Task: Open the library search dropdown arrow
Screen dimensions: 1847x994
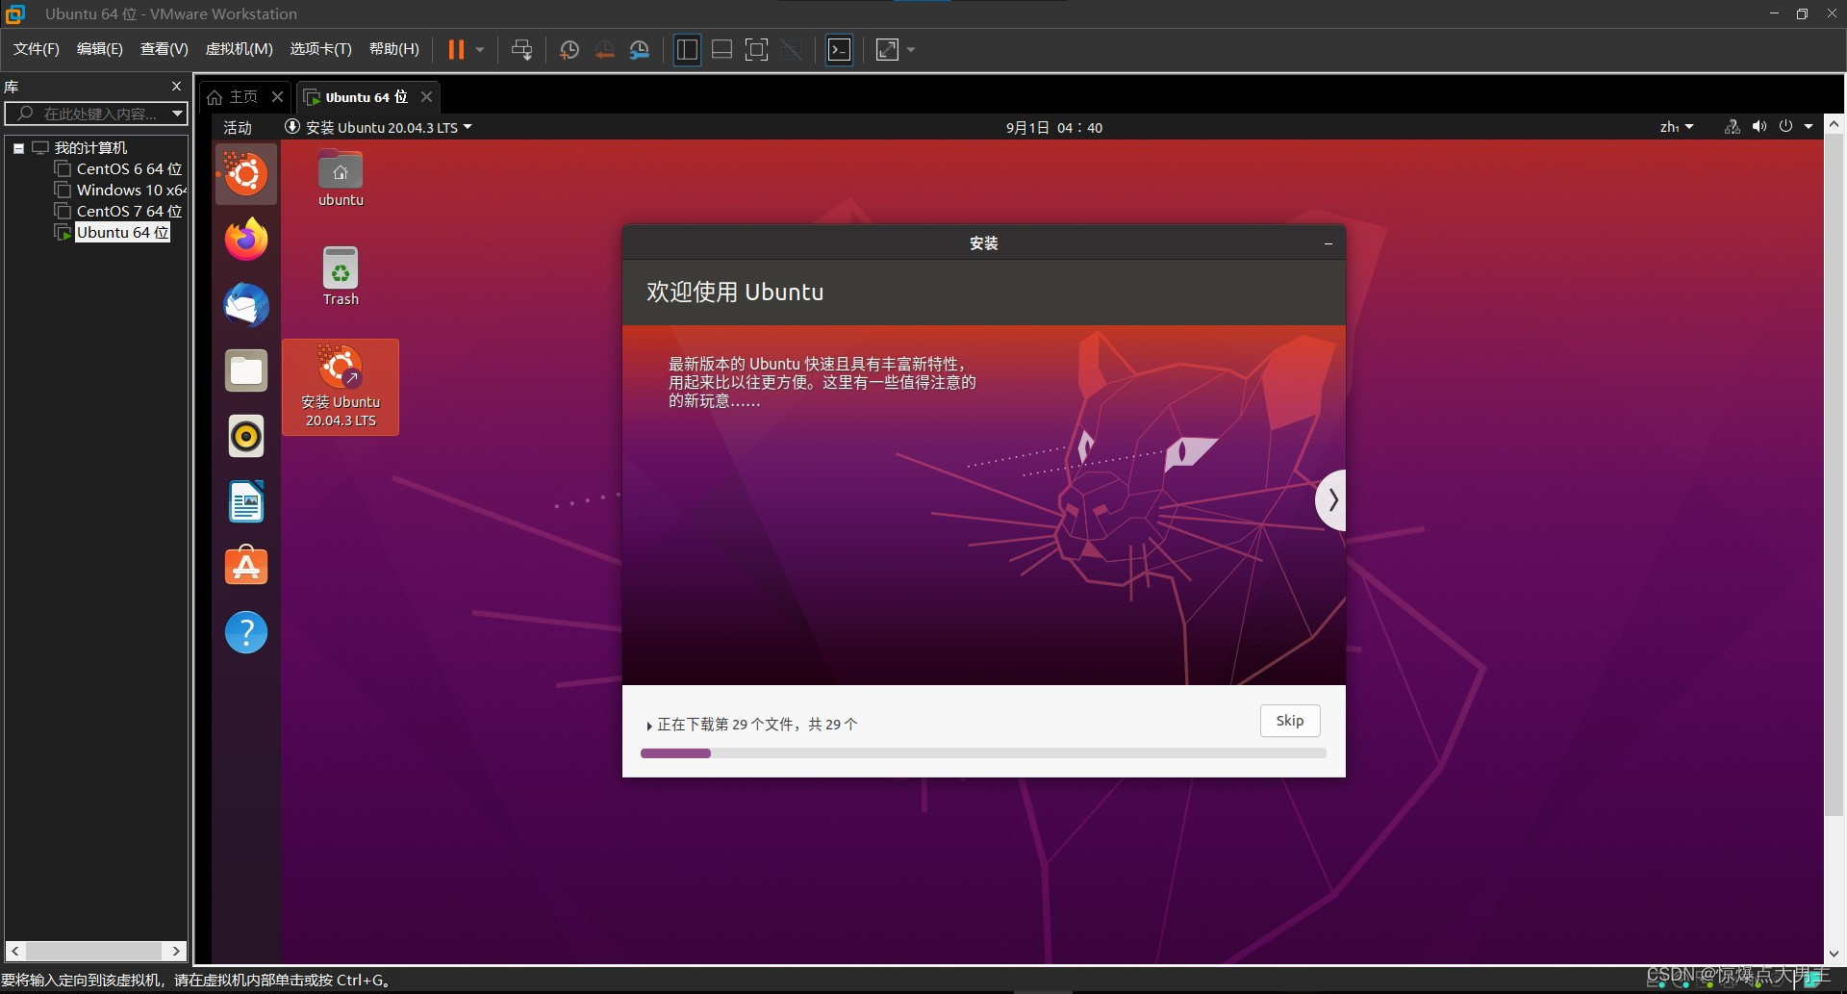Action: click(x=177, y=114)
